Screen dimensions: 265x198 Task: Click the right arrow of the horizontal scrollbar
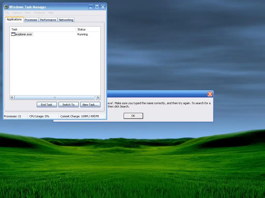coord(98,97)
